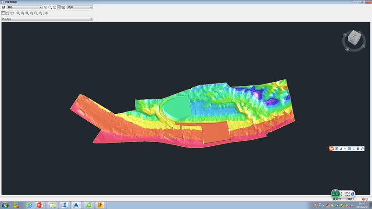Toggle the first square view button in second row

(x=3, y=13)
